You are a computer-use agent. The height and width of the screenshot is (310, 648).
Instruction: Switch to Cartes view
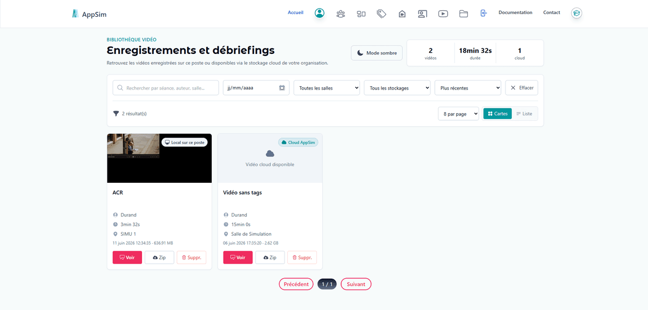coord(497,114)
